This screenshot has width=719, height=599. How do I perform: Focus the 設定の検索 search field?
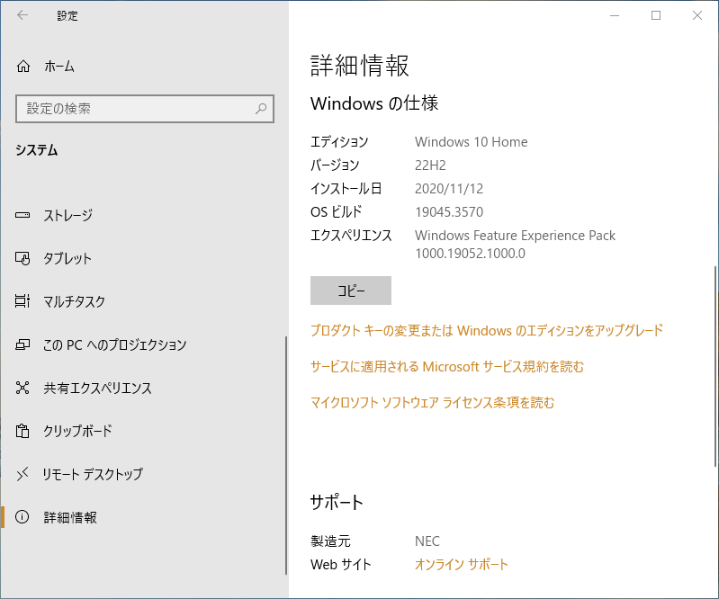[145, 109]
